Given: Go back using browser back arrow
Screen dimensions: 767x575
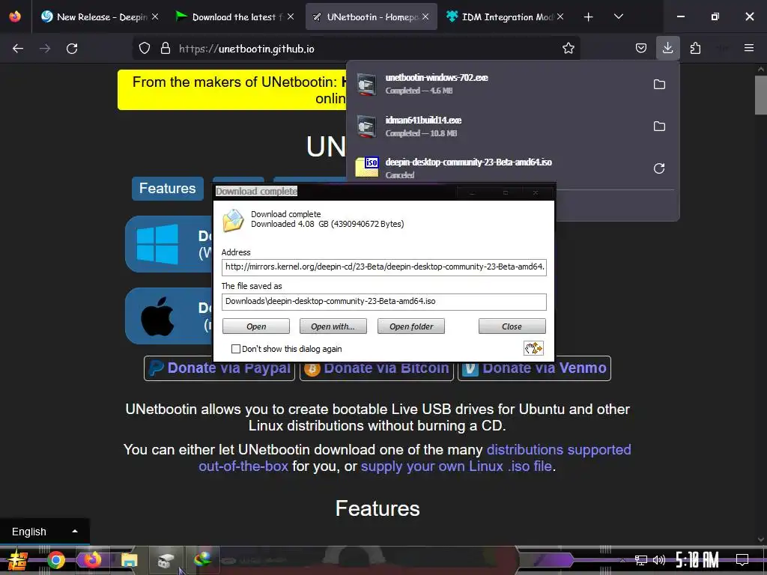Looking at the screenshot, I should tap(18, 49).
